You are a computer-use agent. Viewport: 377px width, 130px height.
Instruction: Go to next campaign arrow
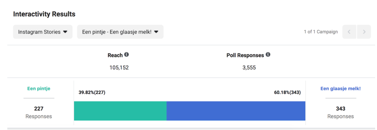click(364, 32)
